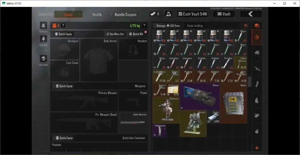Filter storage by ammo bullets icon
The image size is (300, 155).
pyautogui.click(x=257, y=100)
